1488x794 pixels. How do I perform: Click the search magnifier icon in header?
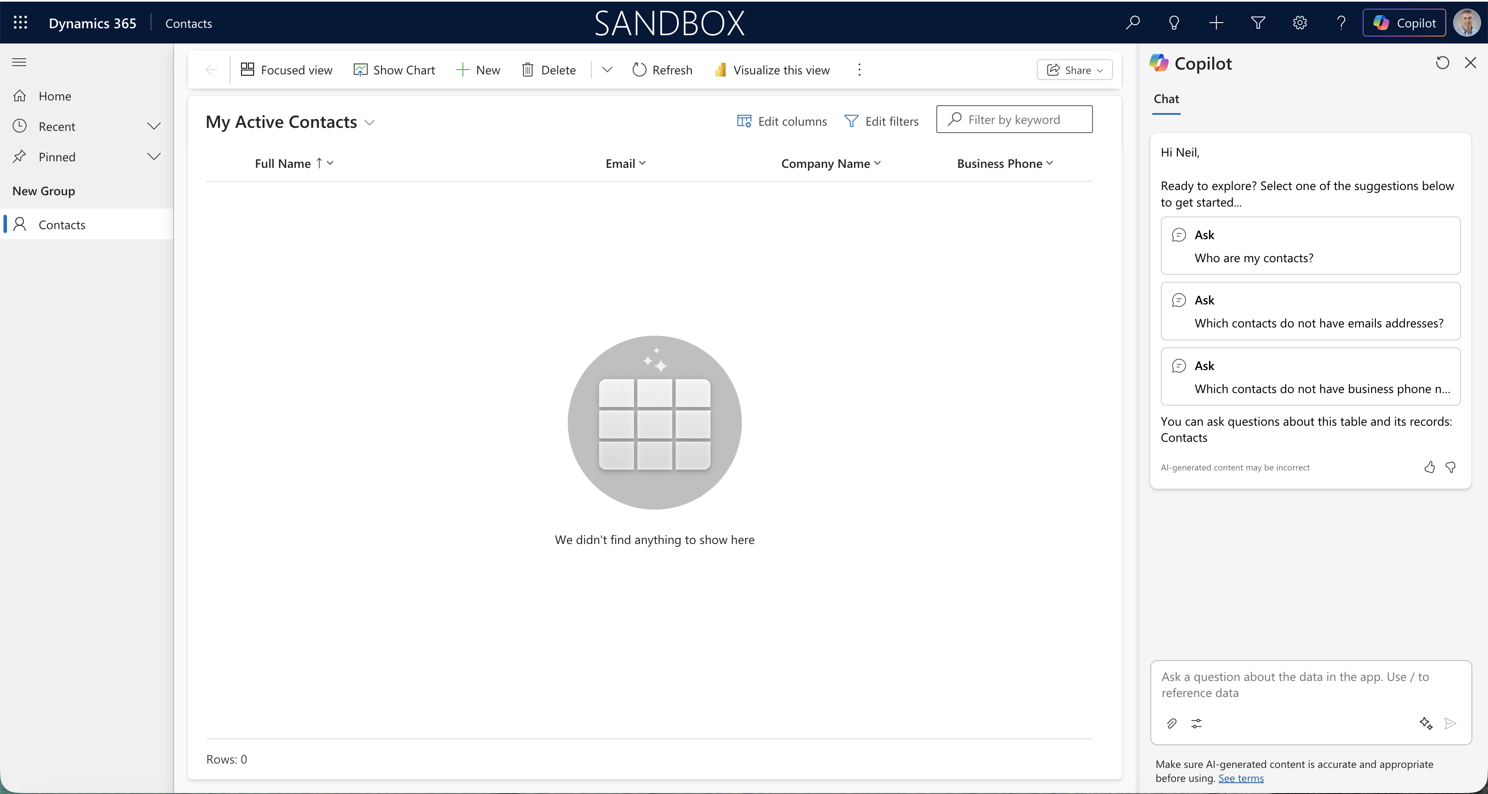tap(1132, 23)
